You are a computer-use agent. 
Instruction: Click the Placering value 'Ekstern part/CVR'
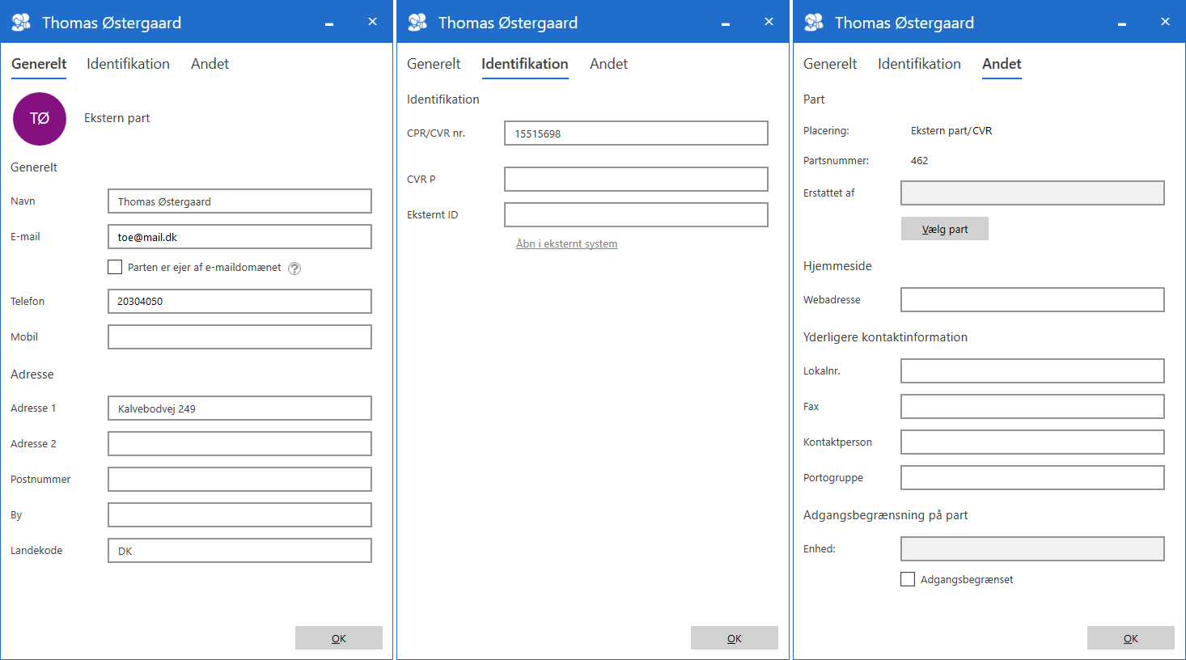pyautogui.click(x=951, y=130)
